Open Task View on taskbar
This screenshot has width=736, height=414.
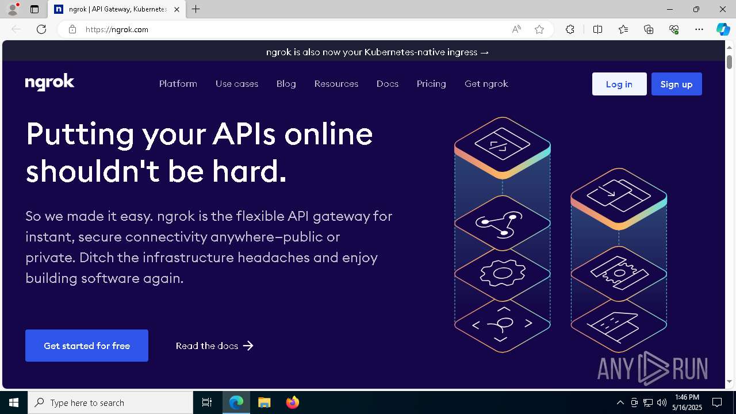[207, 402]
